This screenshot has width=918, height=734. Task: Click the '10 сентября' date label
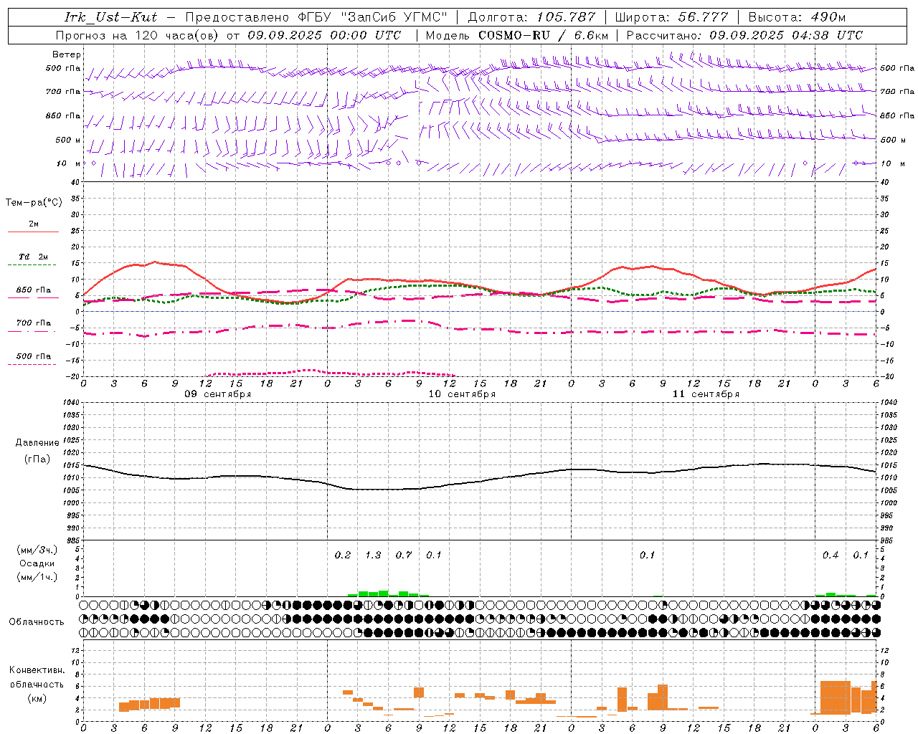tap(462, 394)
